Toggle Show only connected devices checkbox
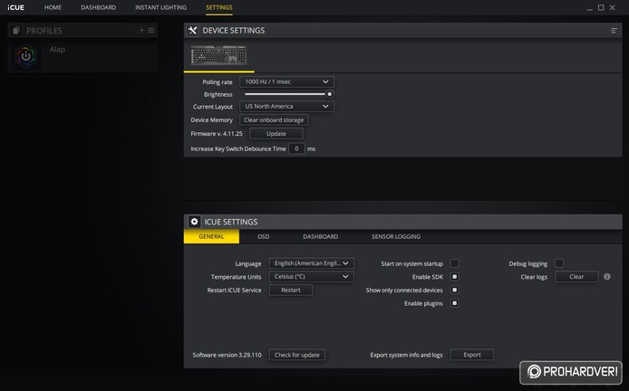Viewport: 629px width, 391px height. coord(454,290)
